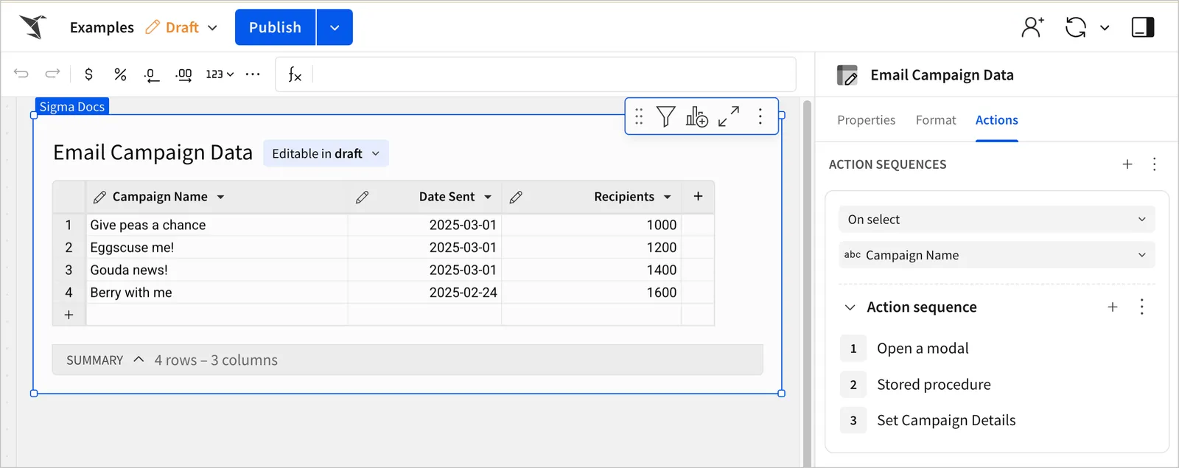Image resolution: width=1179 pixels, height=468 pixels.
Task: Click the undo arrow in toolbar
Action: (x=21, y=74)
